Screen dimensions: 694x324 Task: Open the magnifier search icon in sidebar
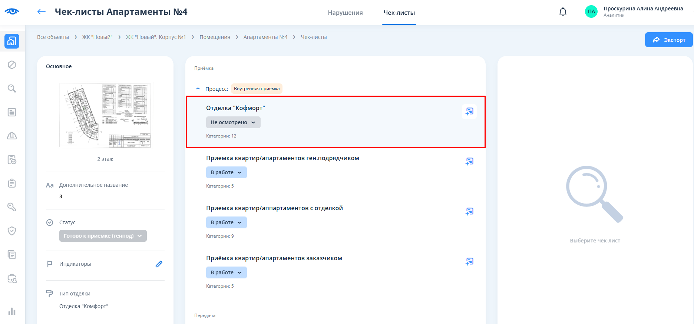pos(12,88)
